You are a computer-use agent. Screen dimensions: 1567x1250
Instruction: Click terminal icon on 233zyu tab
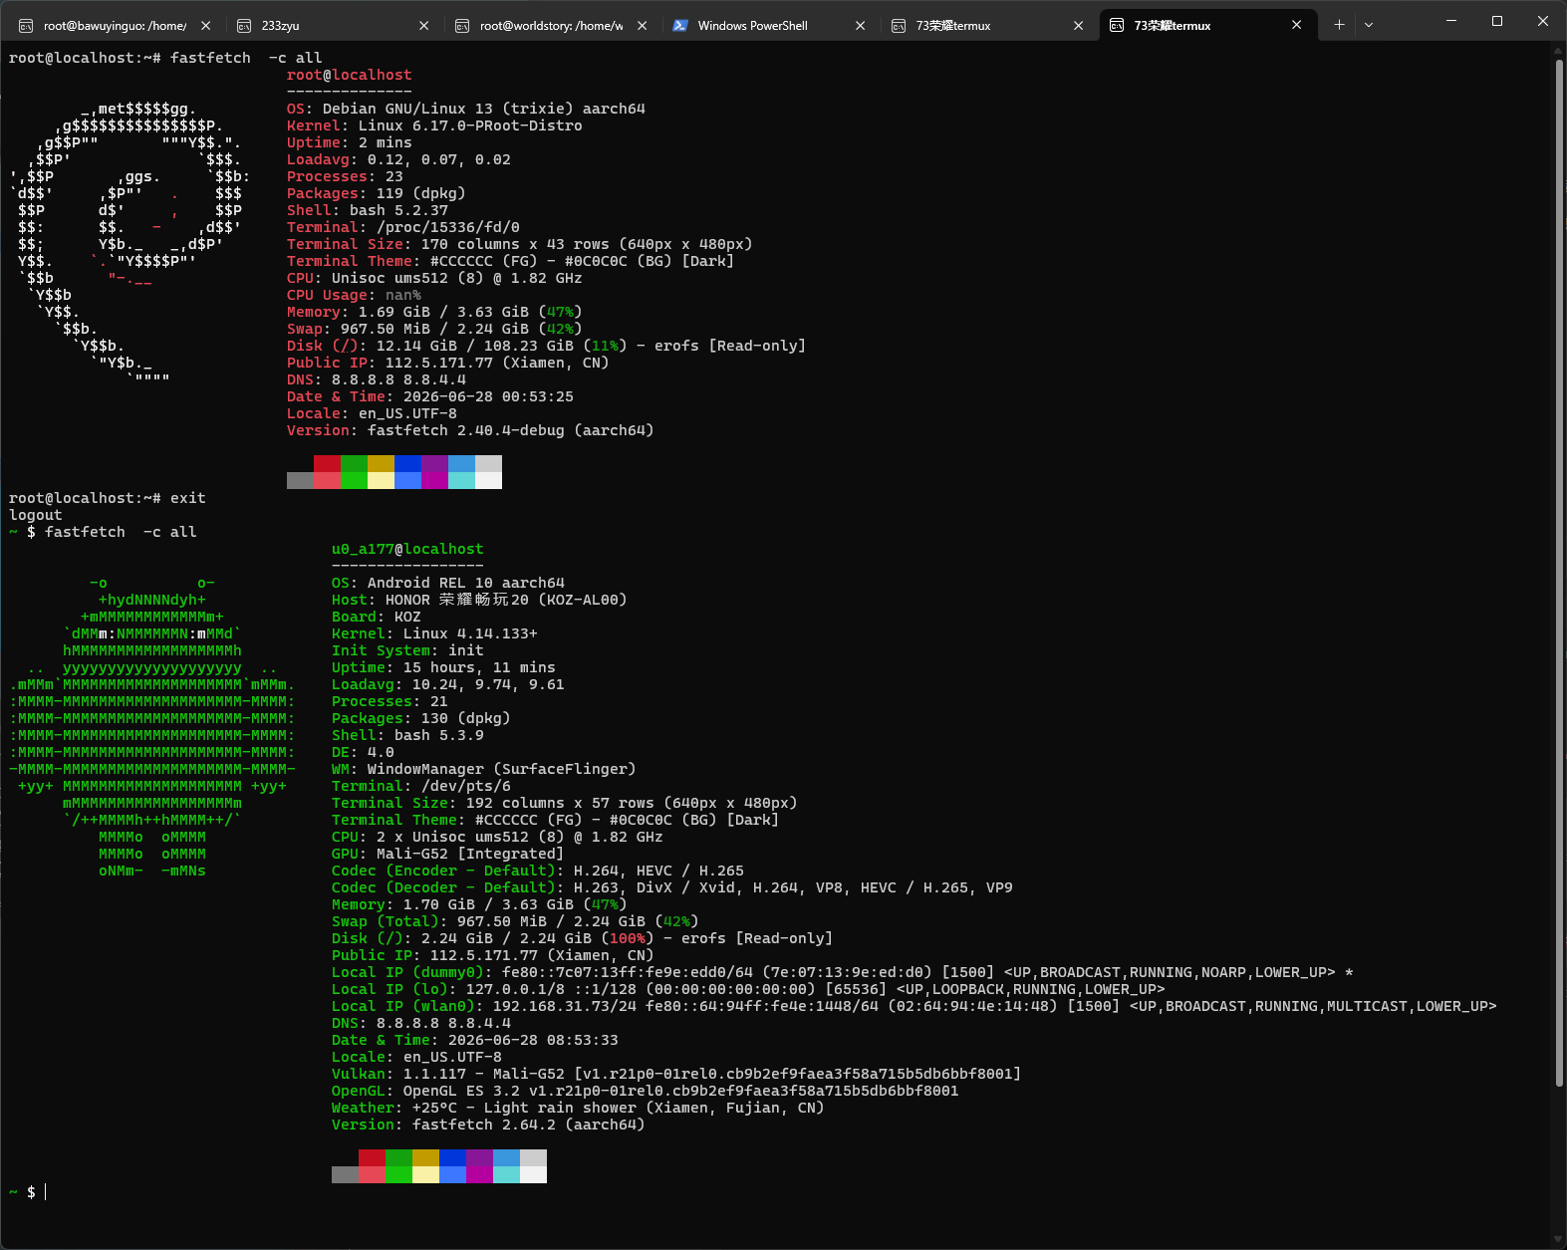pyautogui.click(x=244, y=26)
